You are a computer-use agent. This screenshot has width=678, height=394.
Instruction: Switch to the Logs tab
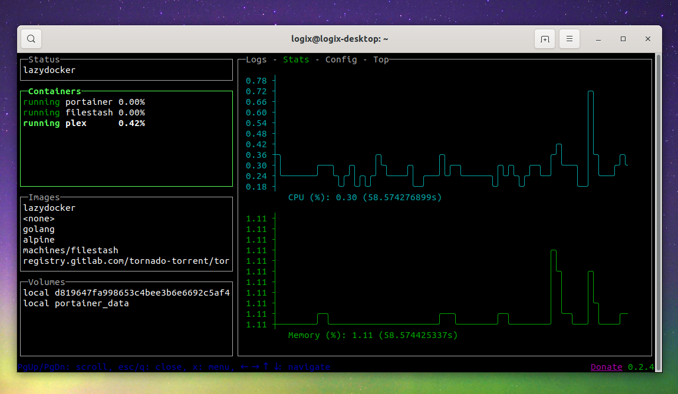256,59
